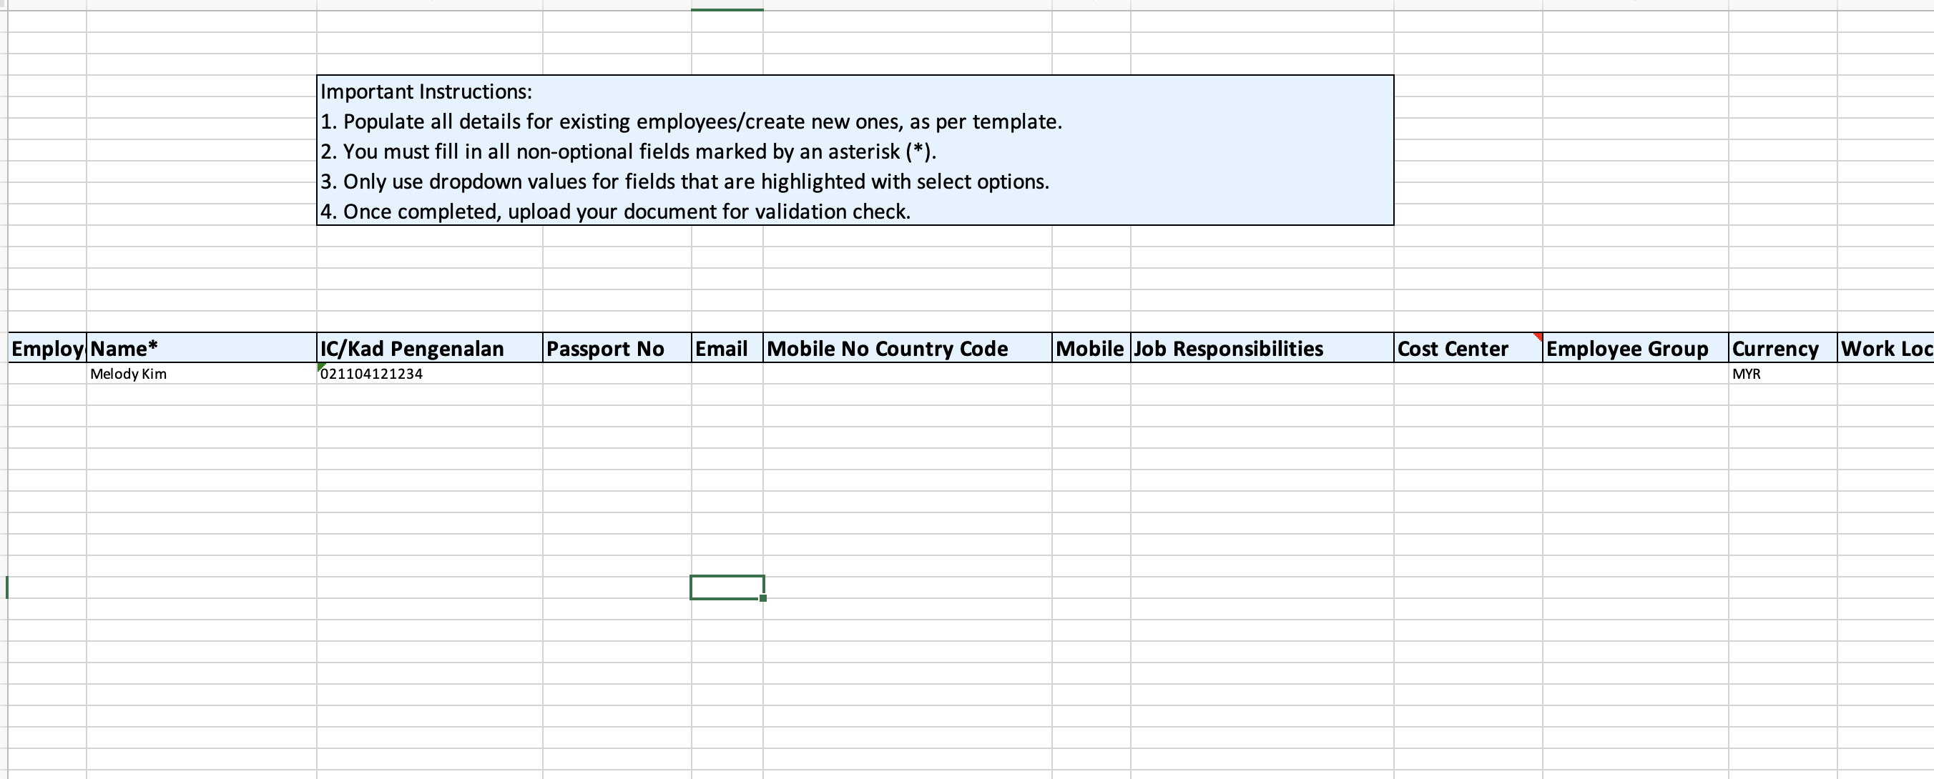Image resolution: width=1934 pixels, height=779 pixels.
Task: Select the Employee Group header cell
Action: coord(1634,348)
